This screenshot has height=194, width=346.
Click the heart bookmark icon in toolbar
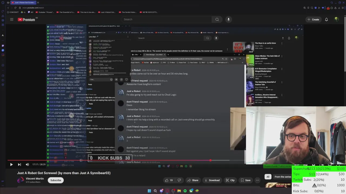(x=323, y=8)
